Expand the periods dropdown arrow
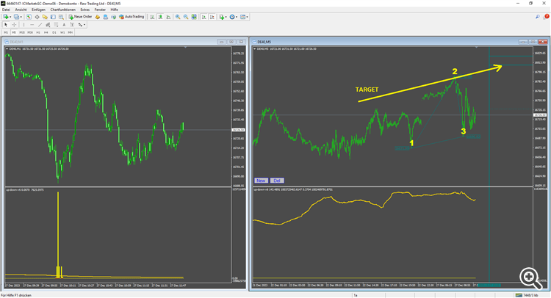This screenshot has height=298, width=551. (237, 17)
